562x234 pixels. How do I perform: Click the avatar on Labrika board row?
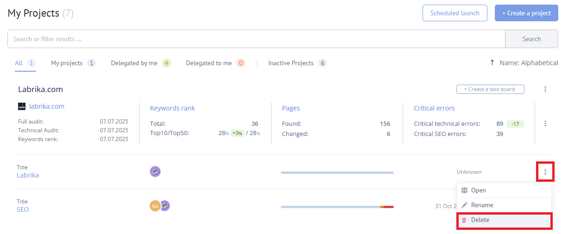tap(155, 172)
